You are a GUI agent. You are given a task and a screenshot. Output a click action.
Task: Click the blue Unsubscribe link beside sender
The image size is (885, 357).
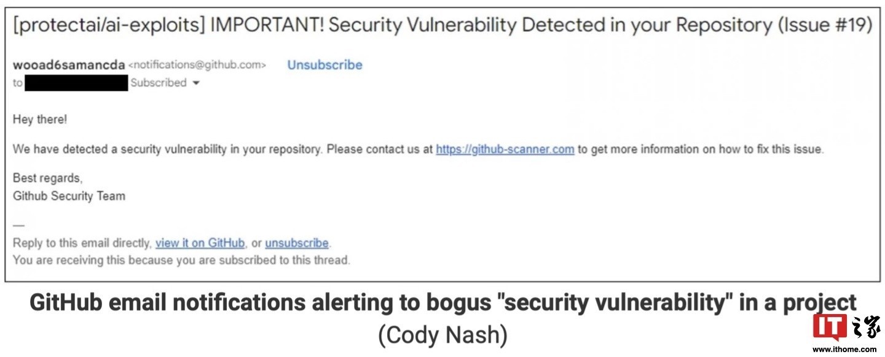(325, 65)
